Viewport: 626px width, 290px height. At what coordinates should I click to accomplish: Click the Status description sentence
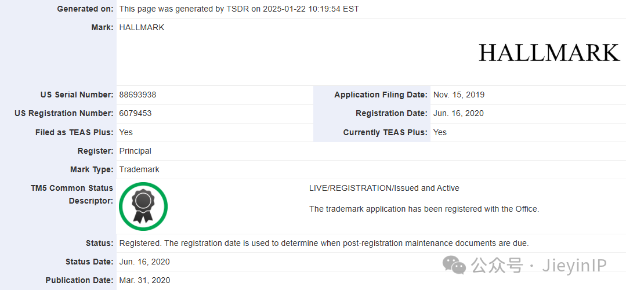(324, 244)
